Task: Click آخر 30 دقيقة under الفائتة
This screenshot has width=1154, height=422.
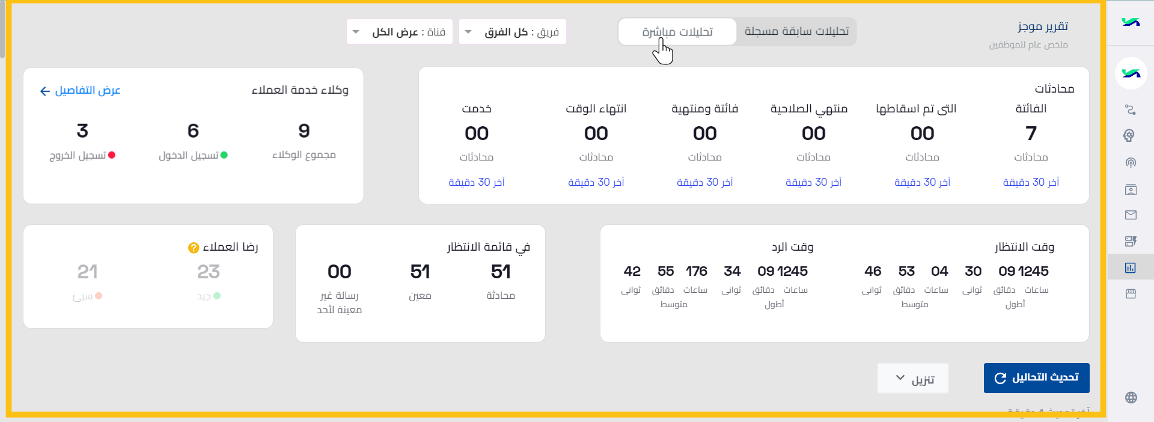Action: pyautogui.click(x=1031, y=182)
